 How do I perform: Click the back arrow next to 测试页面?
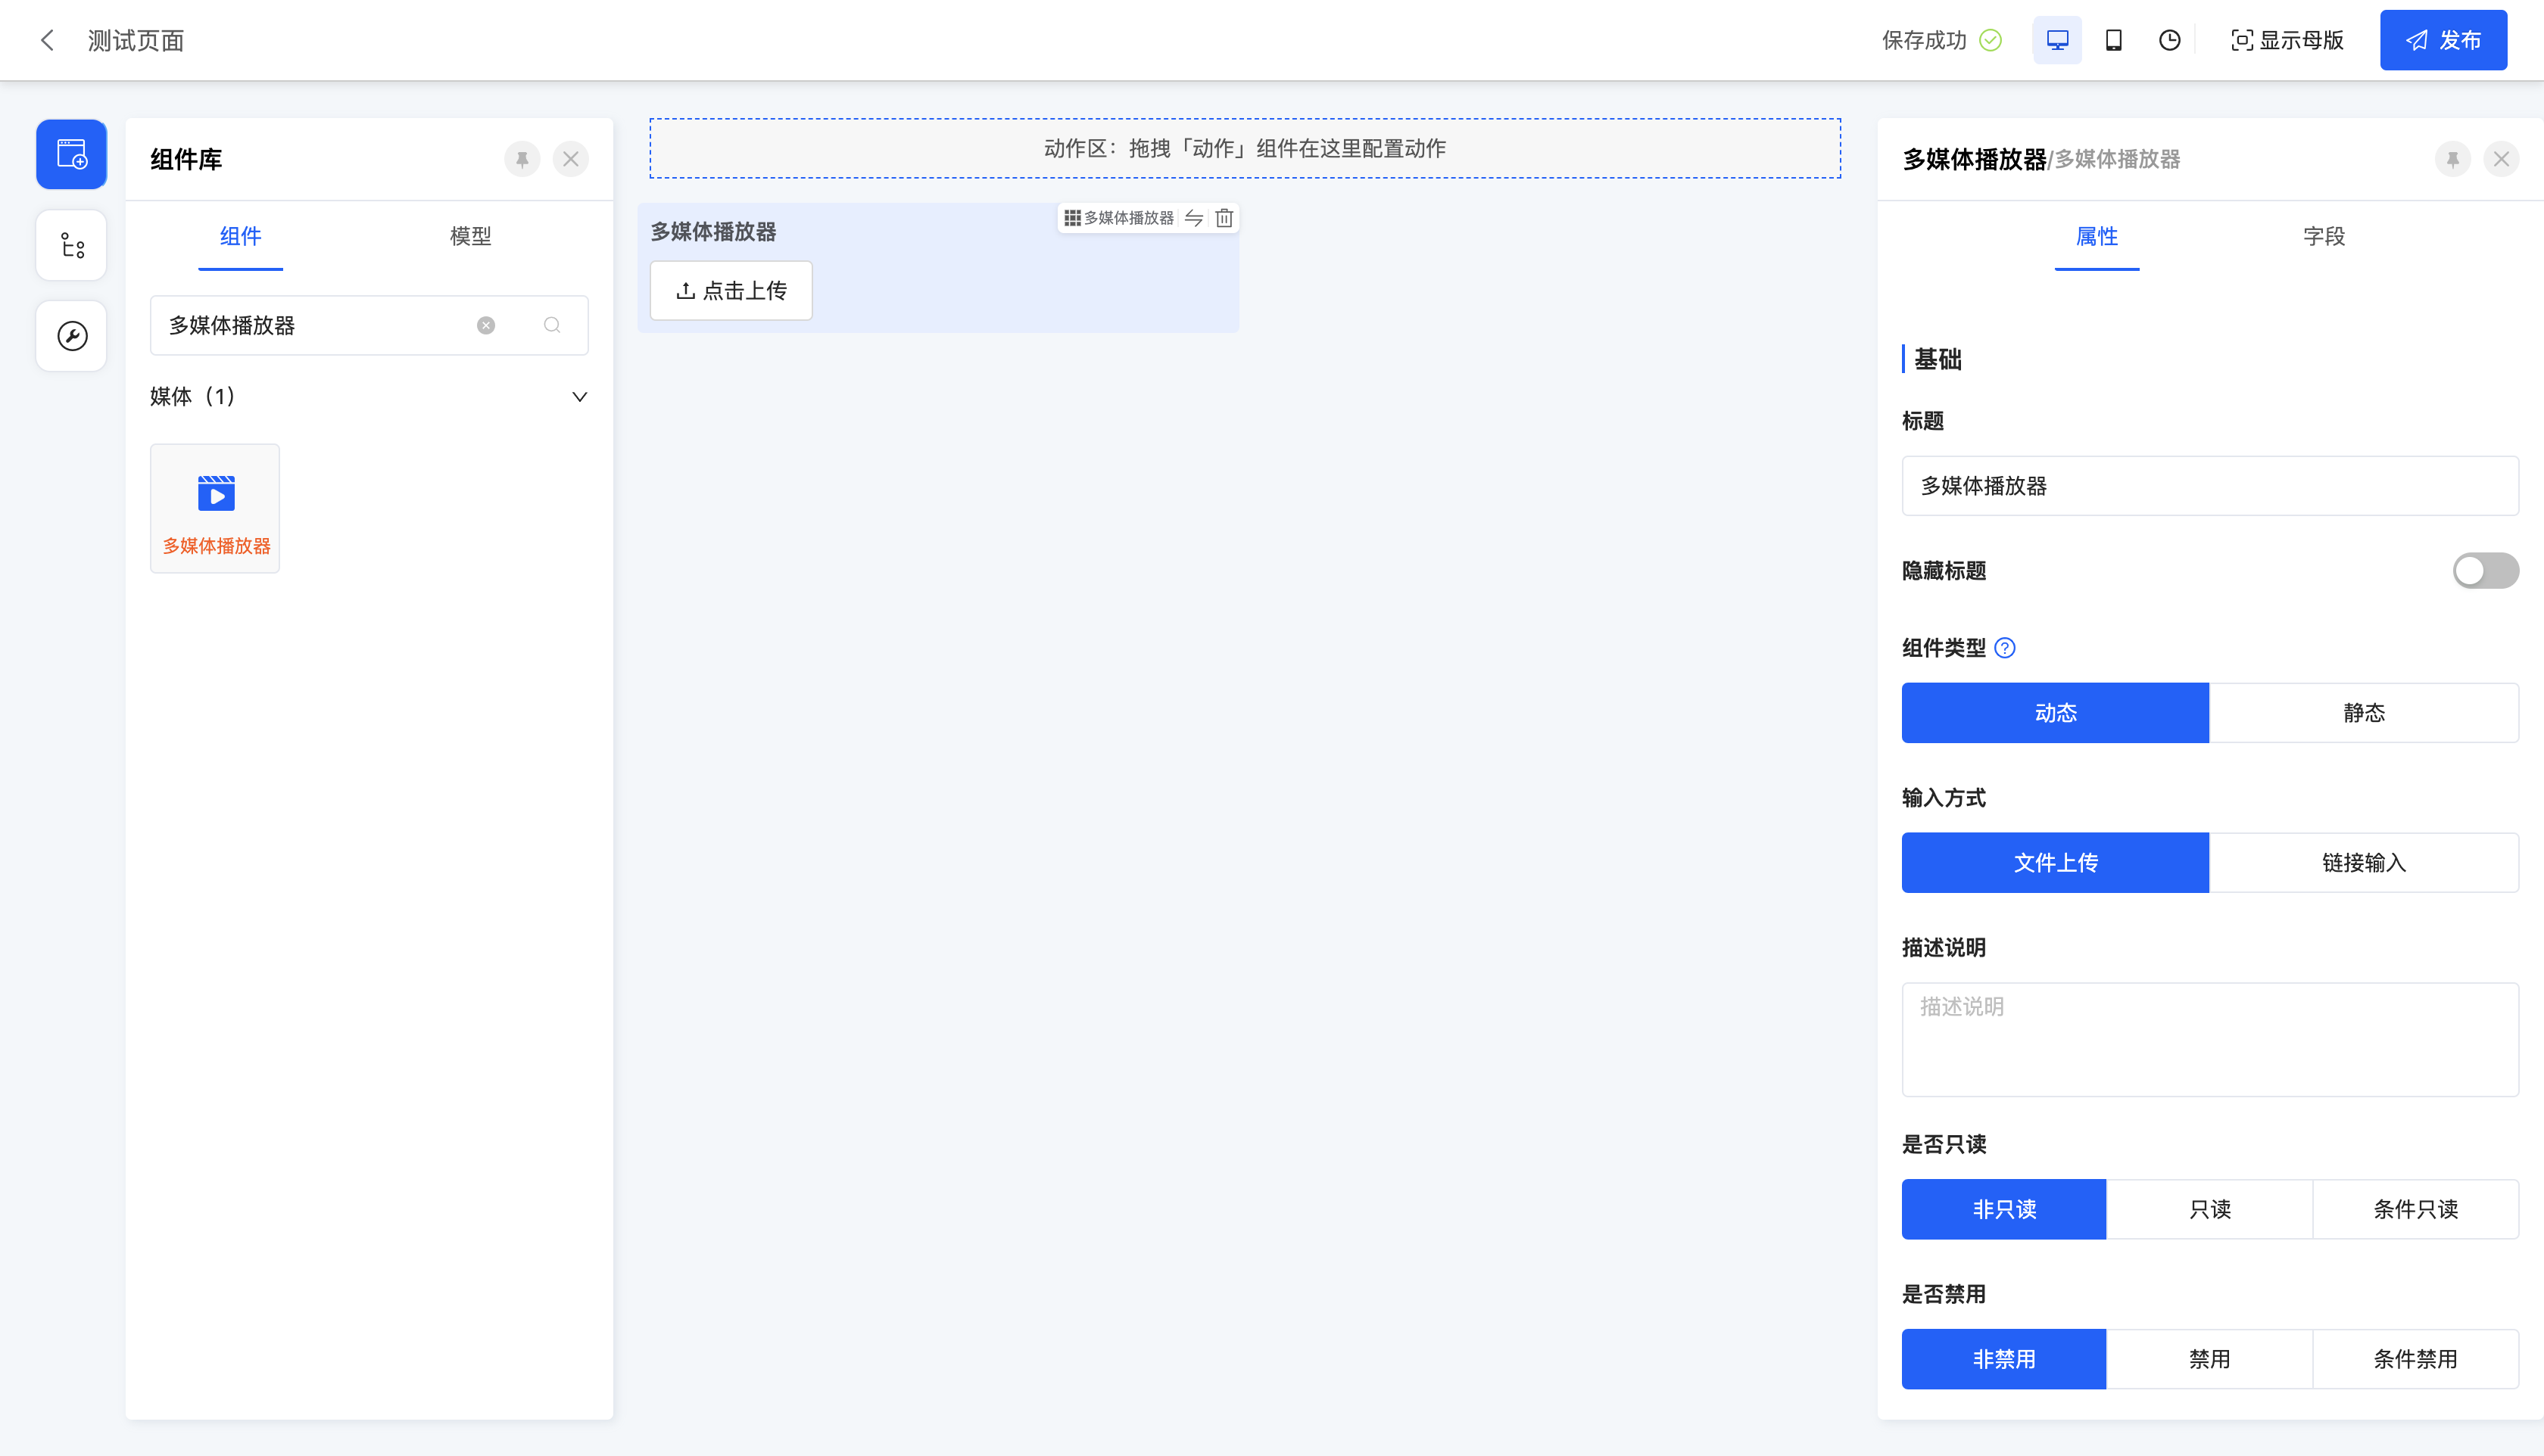click(x=46, y=40)
